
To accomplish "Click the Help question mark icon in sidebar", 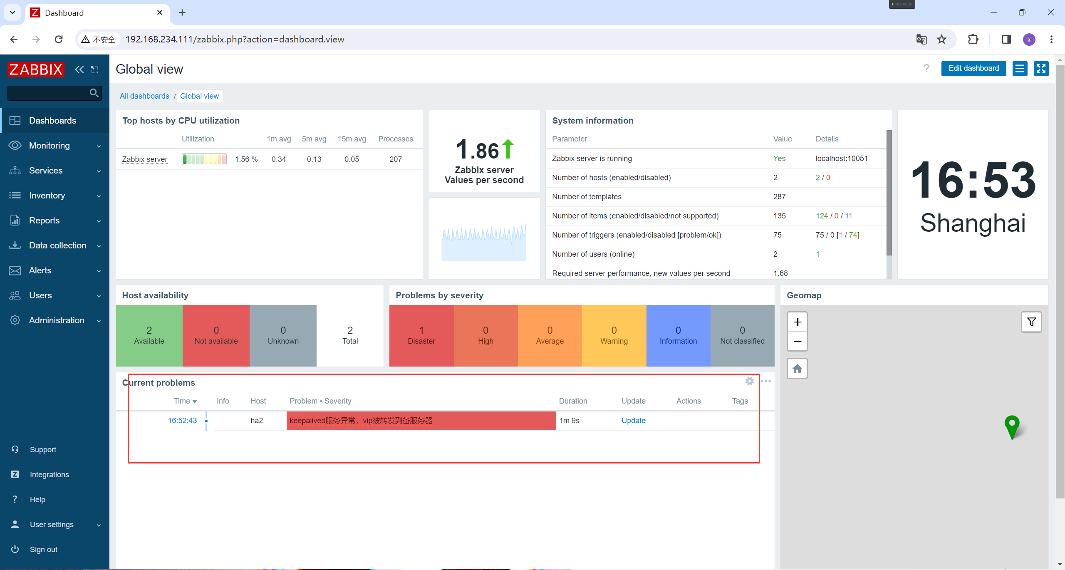I will [x=15, y=499].
